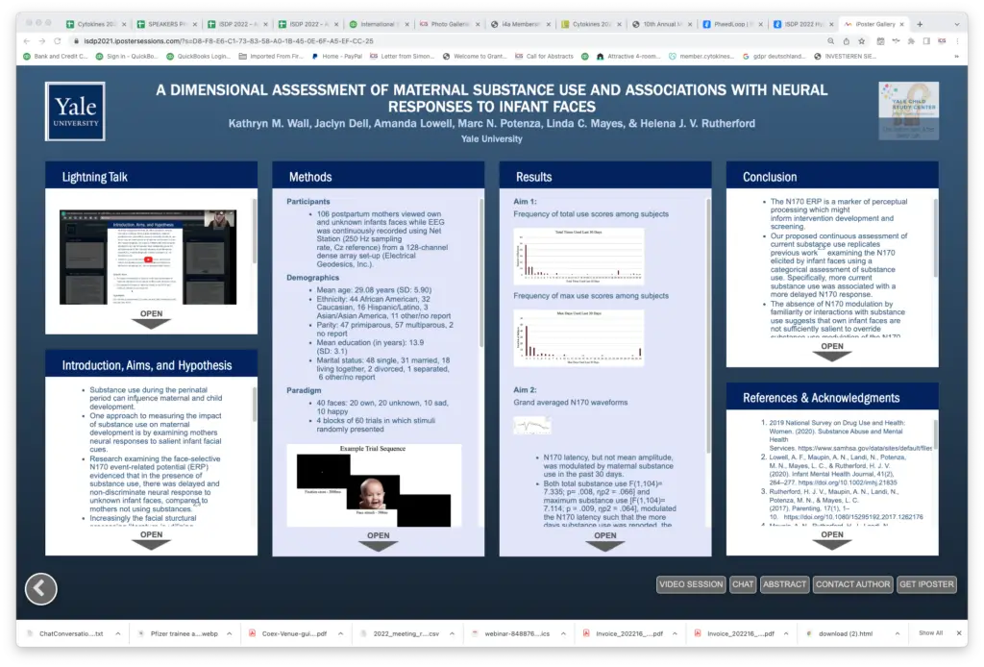The height and width of the screenshot is (667, 984).
Task: Click the bookmark star in address bar
Action: click(x=862, y=40)
